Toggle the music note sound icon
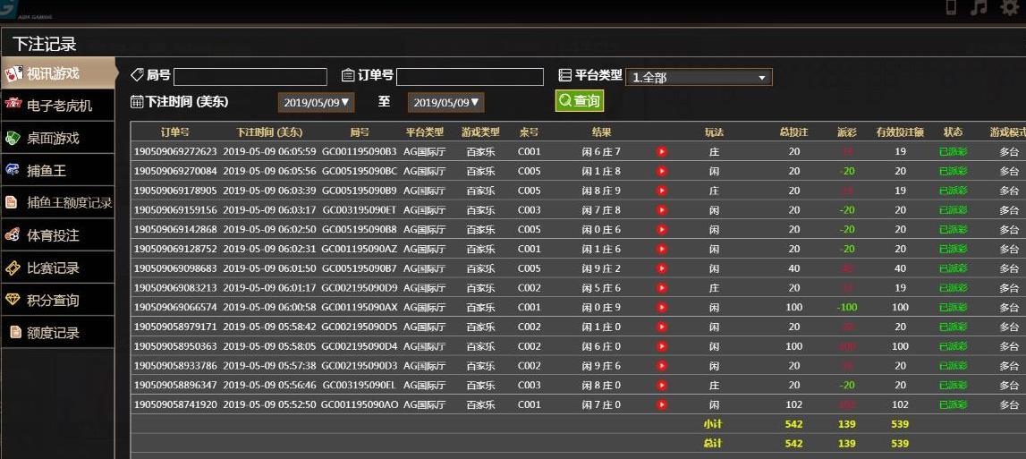Screen dimensions: 1026x459 point(979,7)
